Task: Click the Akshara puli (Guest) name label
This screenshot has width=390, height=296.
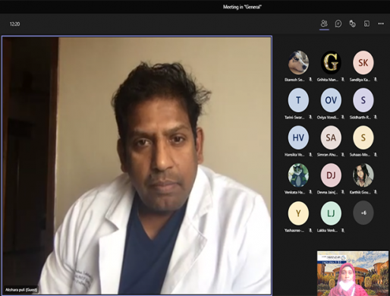Action: click(21, 290)
